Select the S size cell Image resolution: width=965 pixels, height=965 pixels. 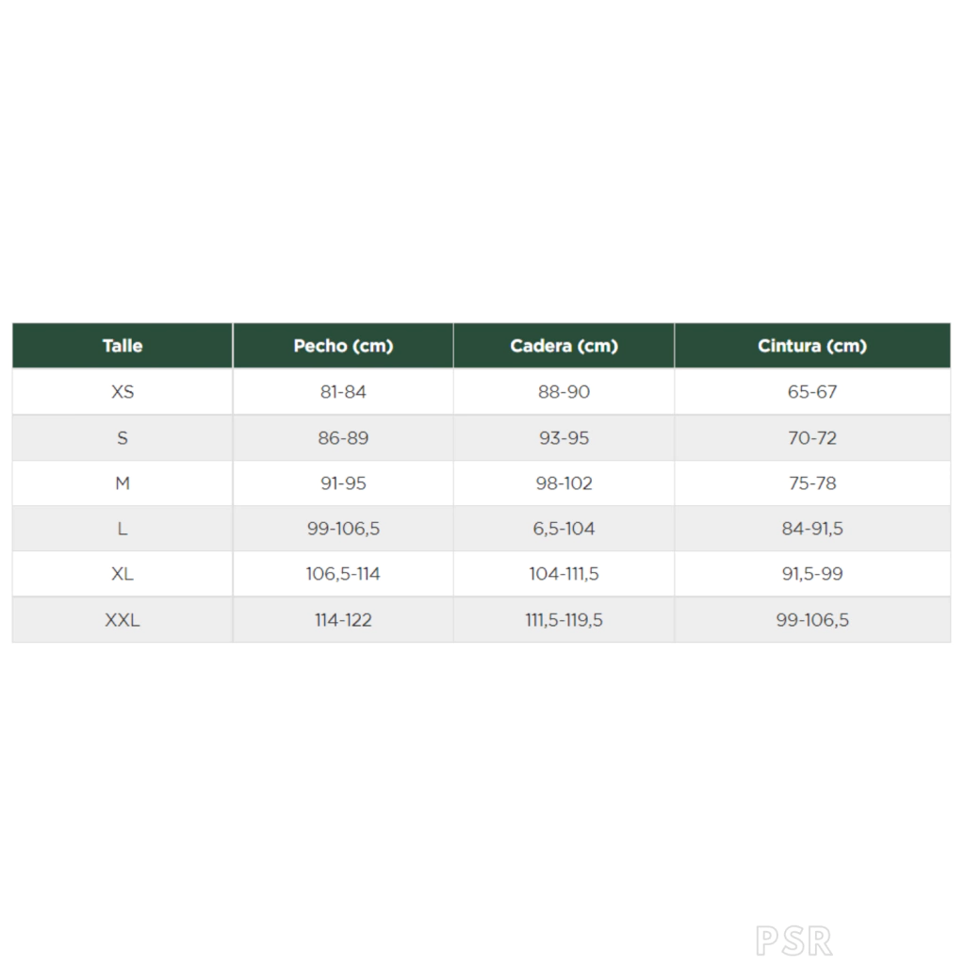(x=123, y=438)
